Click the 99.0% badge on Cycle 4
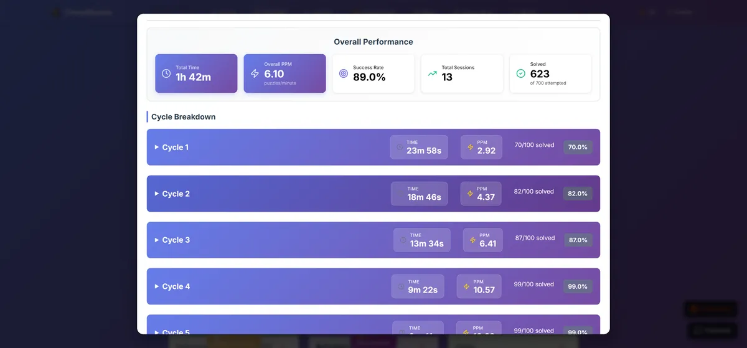The height and width of the screenshot is (348, 747). pos(577,286)
